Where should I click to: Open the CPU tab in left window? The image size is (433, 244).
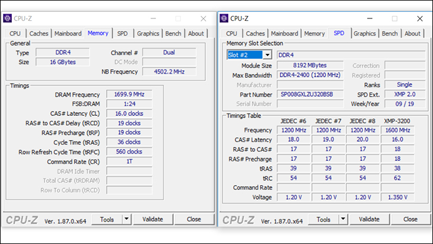(x=15, y=33)
